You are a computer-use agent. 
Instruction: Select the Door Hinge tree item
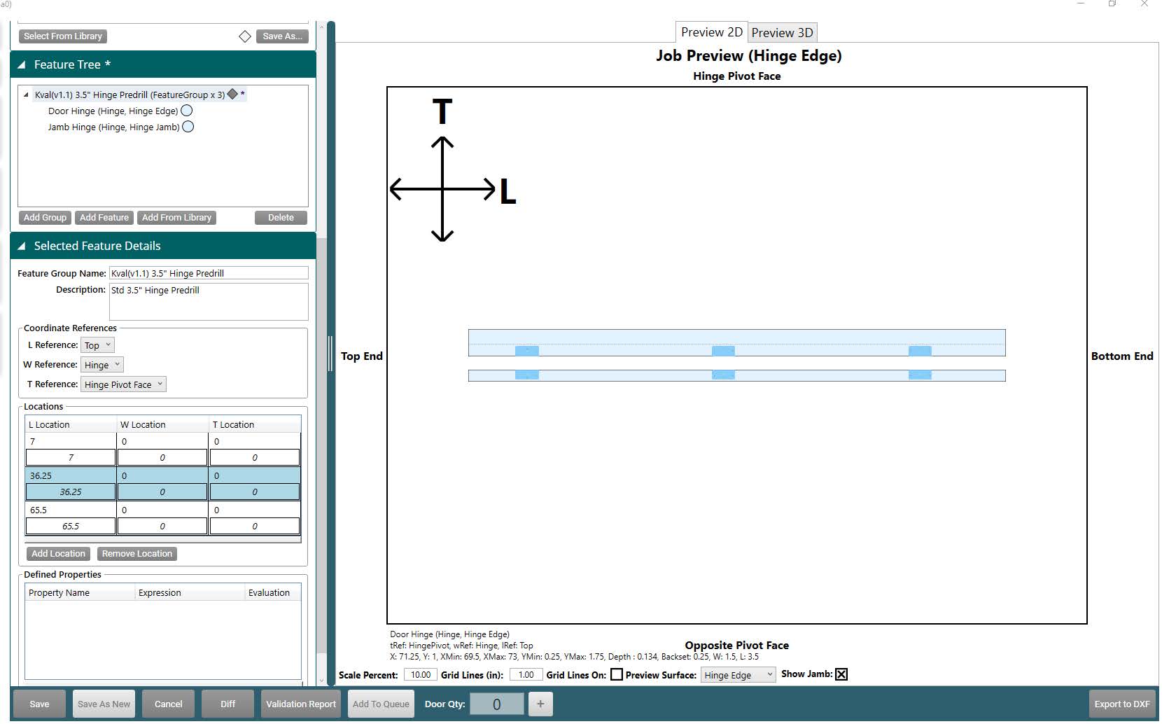coord(113,111)
